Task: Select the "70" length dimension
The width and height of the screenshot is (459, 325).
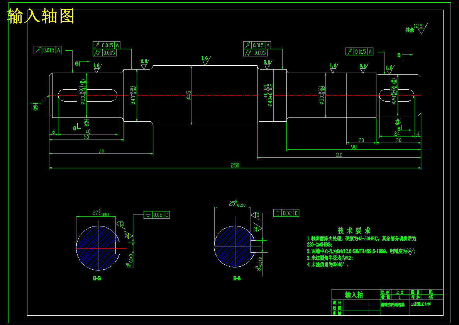Action: pos(101,151)
